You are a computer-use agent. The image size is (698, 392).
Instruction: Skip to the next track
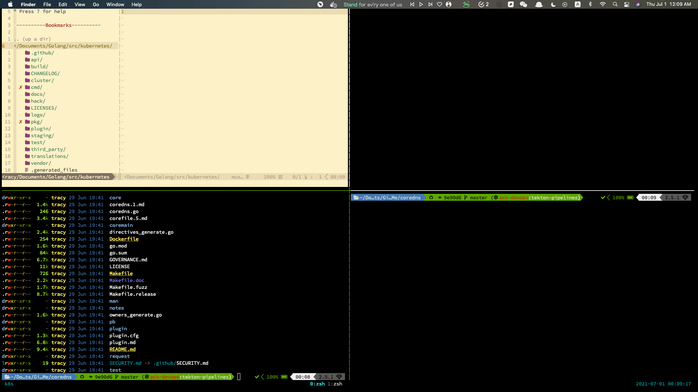430,4
